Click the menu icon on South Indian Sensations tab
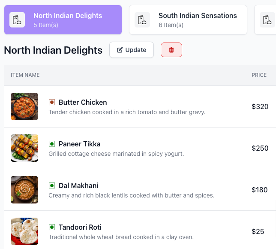276x249 pixels. [x=142, y=20]
